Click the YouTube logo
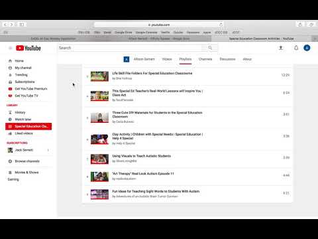 [x=28, y=48]
